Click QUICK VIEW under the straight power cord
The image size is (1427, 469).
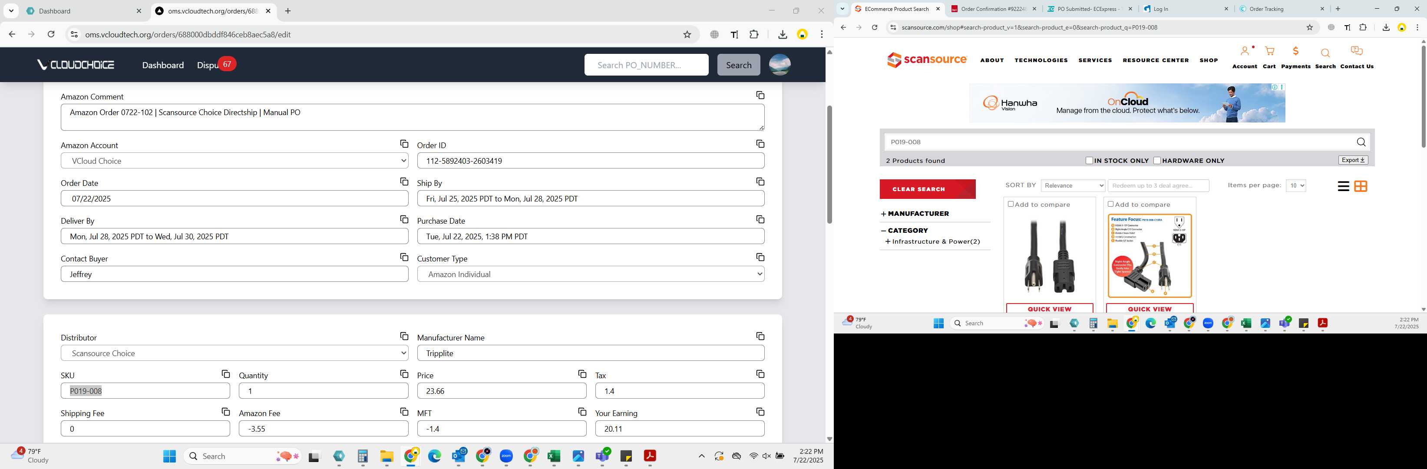point(1049,309)
